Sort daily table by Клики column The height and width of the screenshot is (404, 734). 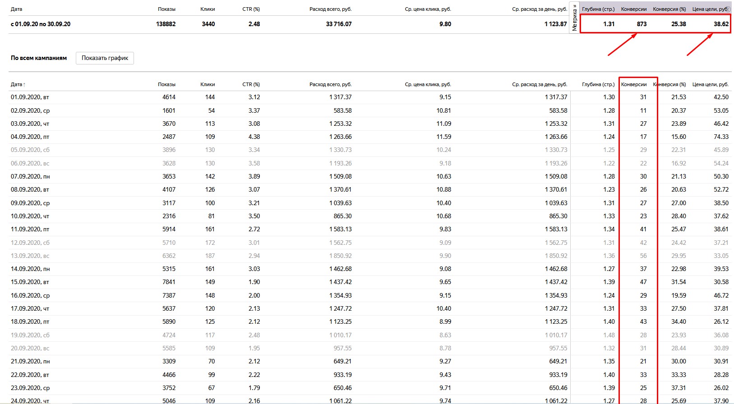(x=208, y=84)
